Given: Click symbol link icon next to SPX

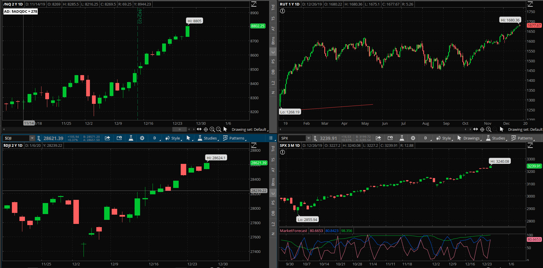Looking at the screenshot, I should pos(315,138).
